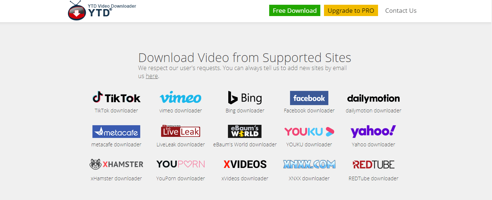This screenshot has width=492, height=200.
Task: Open the REDTube downloader link
Action: (x=373, y=178)
